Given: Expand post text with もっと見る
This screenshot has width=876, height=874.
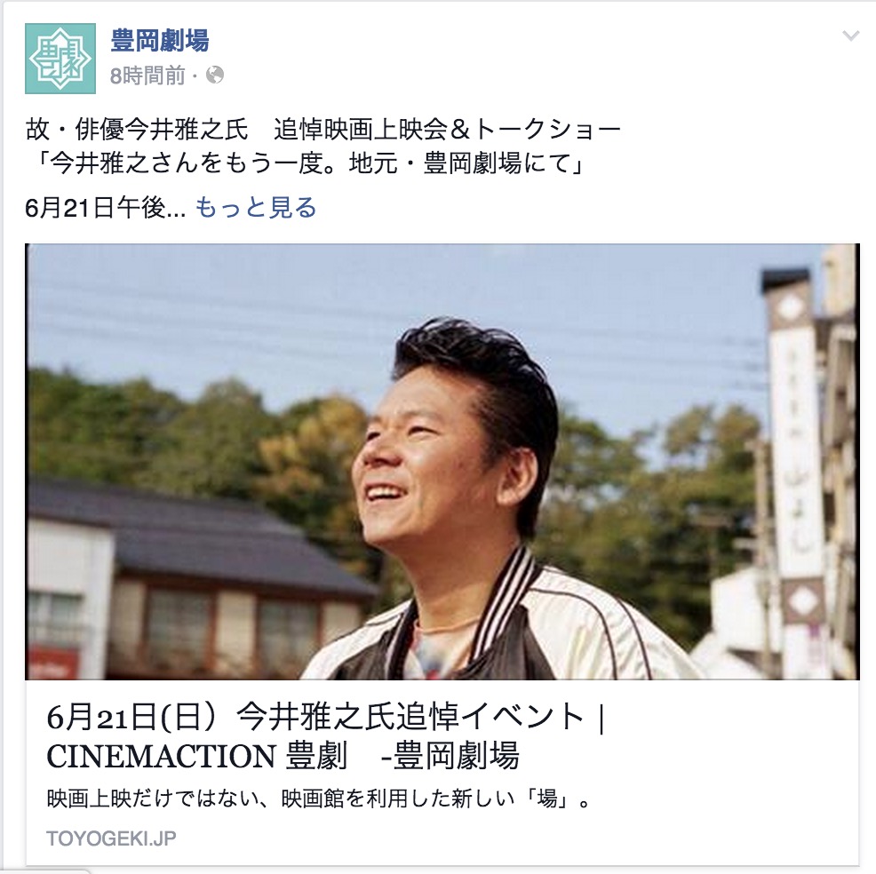Looking at the screenshot, I should click(256, 208).
